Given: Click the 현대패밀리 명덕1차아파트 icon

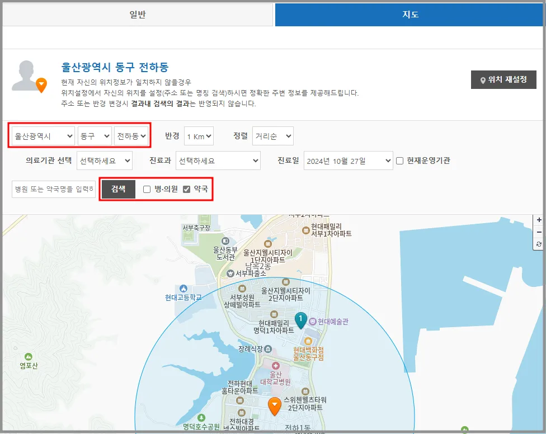Looking at the screenshot, I should coord(274,314).
